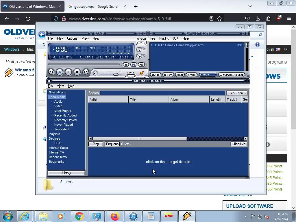Reload the page in the browser
Screen dimensions: 296x222
click(x=28, y=19)
